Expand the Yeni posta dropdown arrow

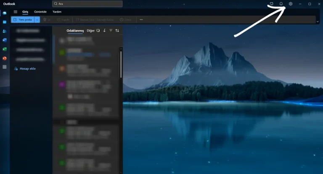[37, 20]
